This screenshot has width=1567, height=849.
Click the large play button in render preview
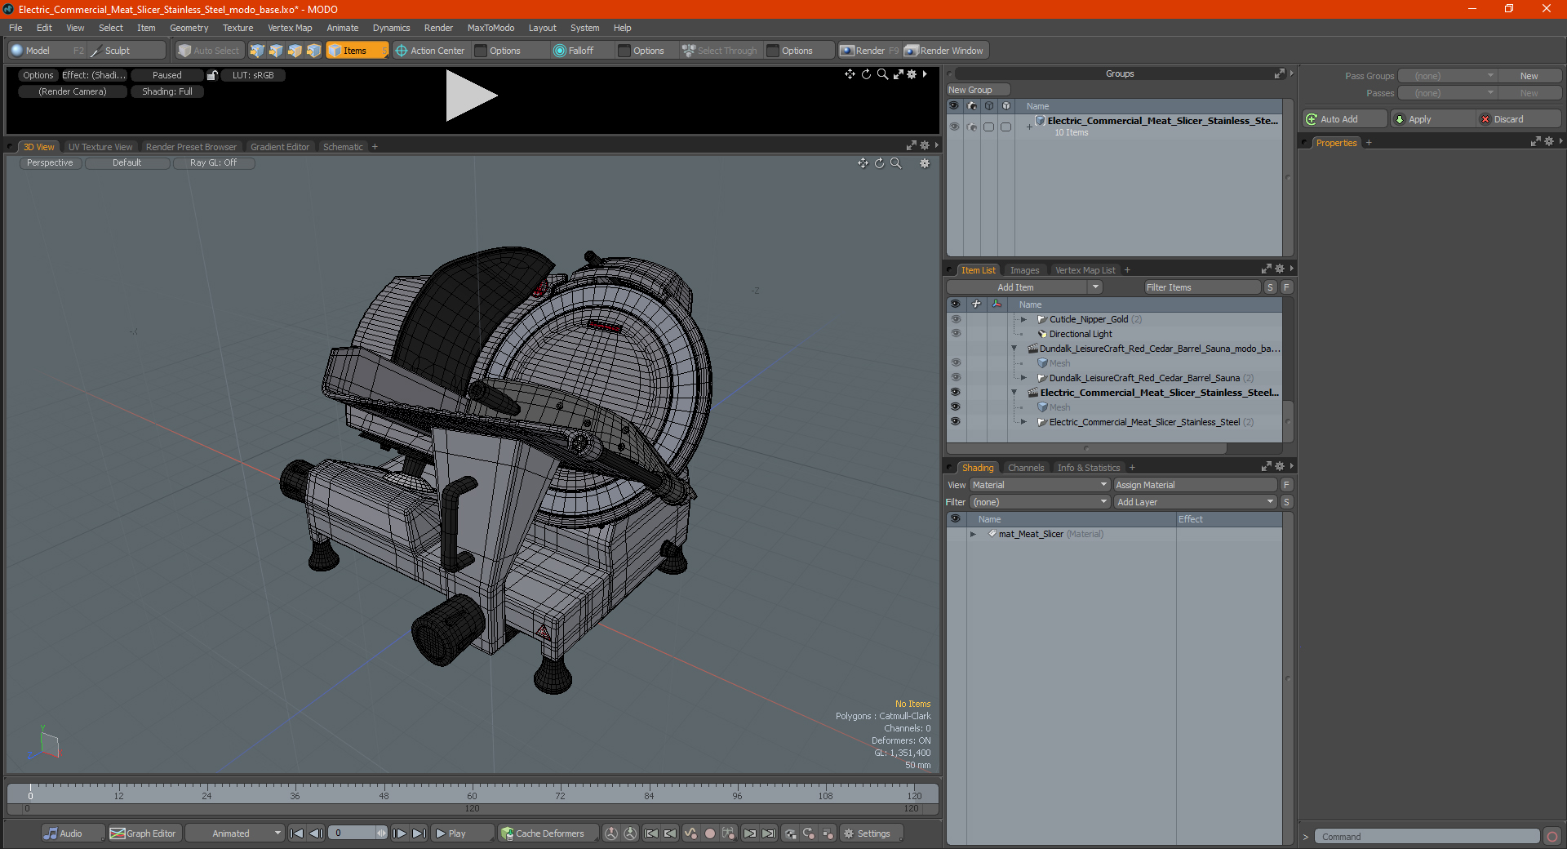point(470,96)
